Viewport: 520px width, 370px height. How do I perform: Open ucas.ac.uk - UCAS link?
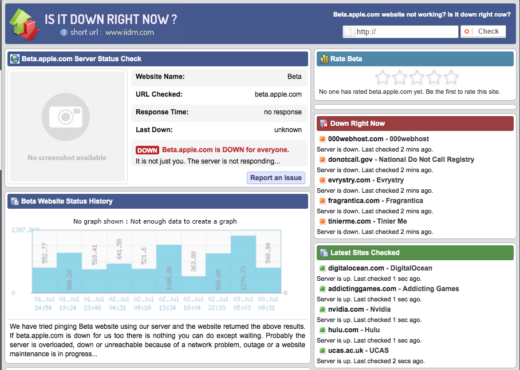click(x=358, y=350)
